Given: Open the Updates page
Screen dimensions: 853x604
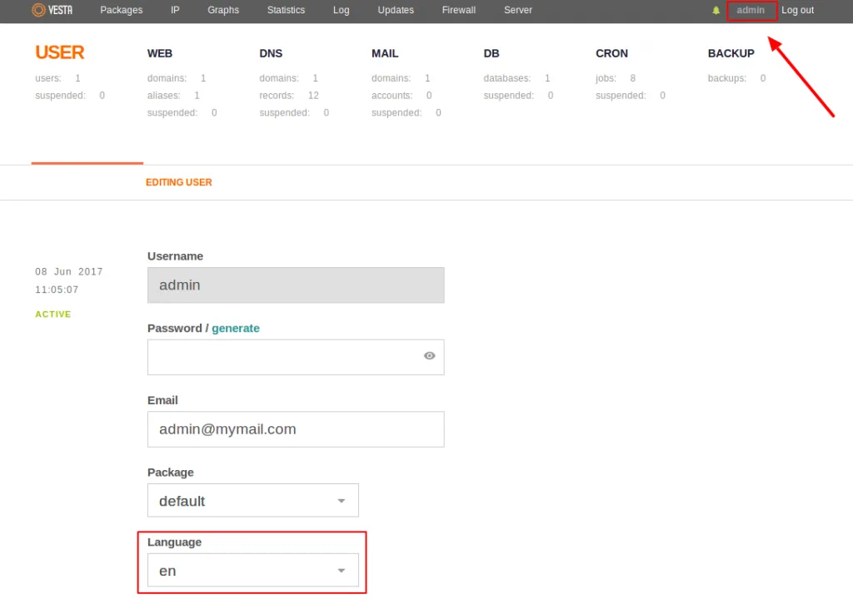Looking at the screenshot, I should (396, 10).
